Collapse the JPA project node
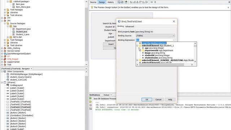The image size is (231, 130). tap(2, 21)
